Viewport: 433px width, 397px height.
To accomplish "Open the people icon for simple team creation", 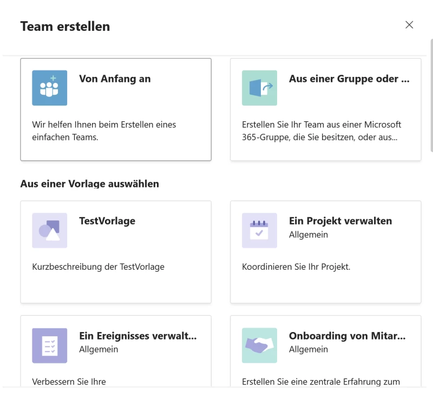I will click(50, 88).
